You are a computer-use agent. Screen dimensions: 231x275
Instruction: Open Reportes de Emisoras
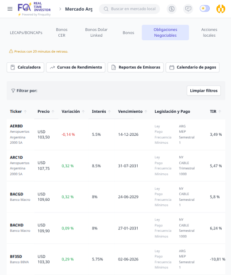tap(136, 67)
